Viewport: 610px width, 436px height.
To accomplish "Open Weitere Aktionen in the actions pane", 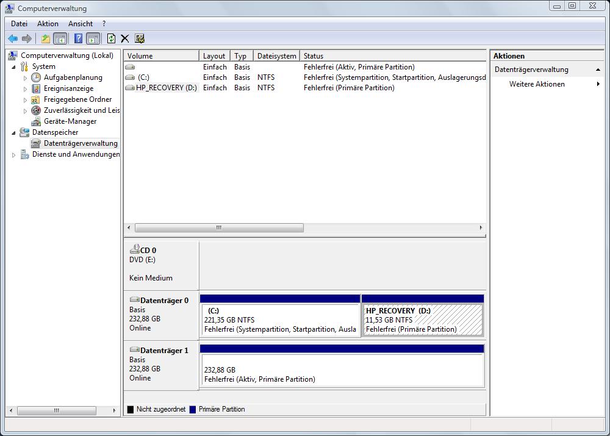I will pyautogui.click(x=537, y=84).
